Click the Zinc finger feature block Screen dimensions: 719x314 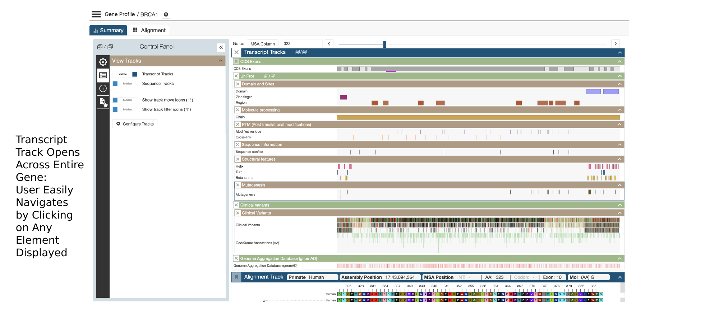click(x=344, y=97)
